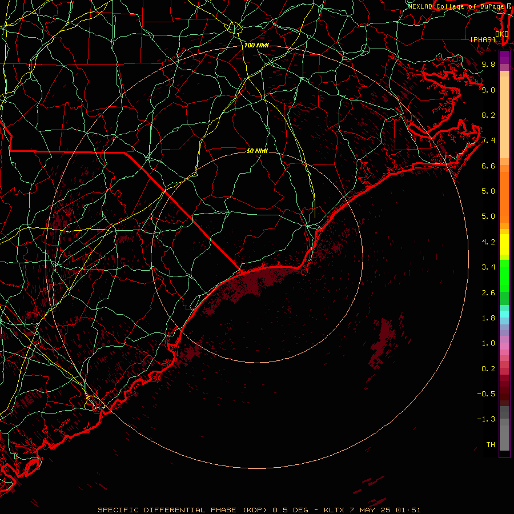Click the '50 NMI' range ring label
Image resolution: width=514 pixels, height=514 pixels.
tap(257, 151)
